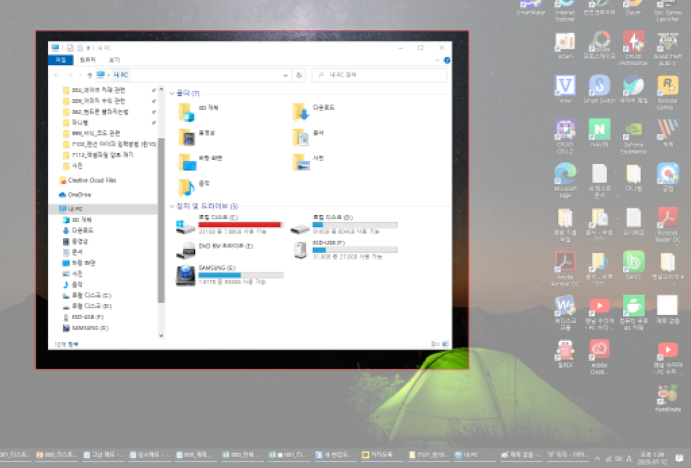This screenshot has width=691, height=468.
Task: Open Adobe Acrobat DC desktop shortcut
Action: tap(565, 268)
